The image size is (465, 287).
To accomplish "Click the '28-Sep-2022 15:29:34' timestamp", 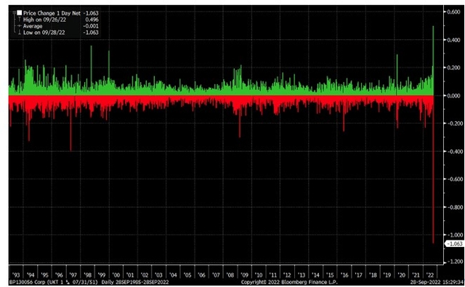I will coord(437,282).
